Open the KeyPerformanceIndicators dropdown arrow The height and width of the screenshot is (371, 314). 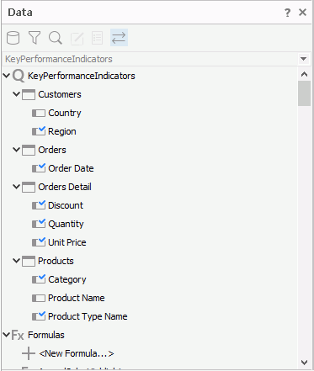(303, 59)
